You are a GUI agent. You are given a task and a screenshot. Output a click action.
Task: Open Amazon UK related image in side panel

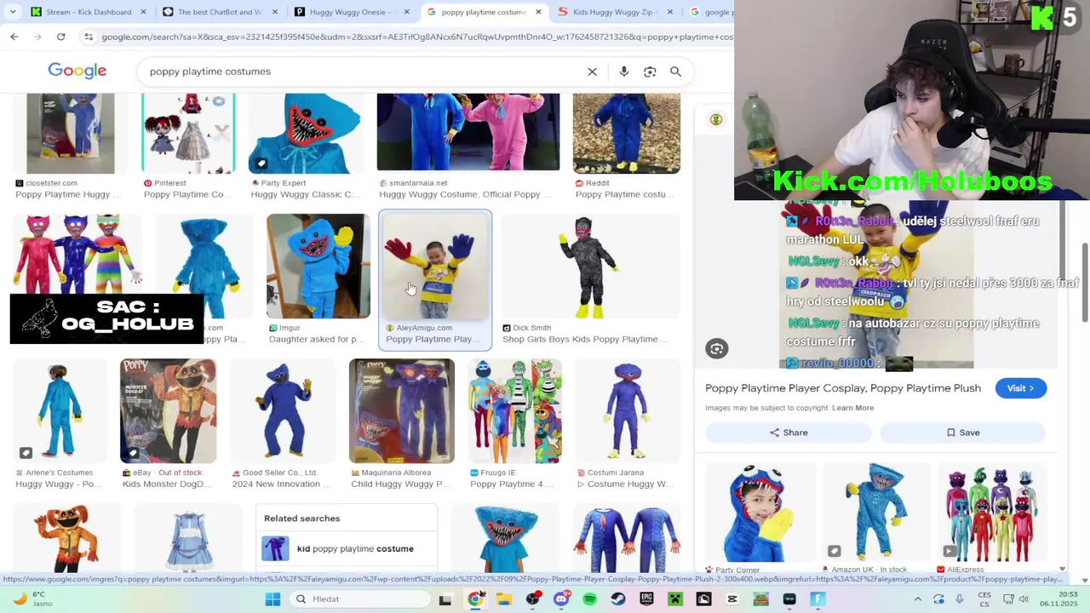pyautogui.click(x=875, y=518)
